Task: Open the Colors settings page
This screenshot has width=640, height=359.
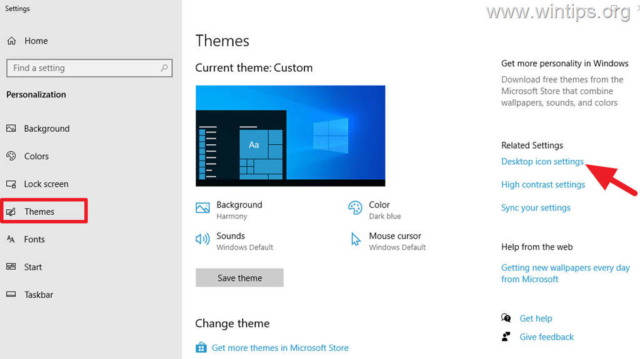Action: coord(36,156)
